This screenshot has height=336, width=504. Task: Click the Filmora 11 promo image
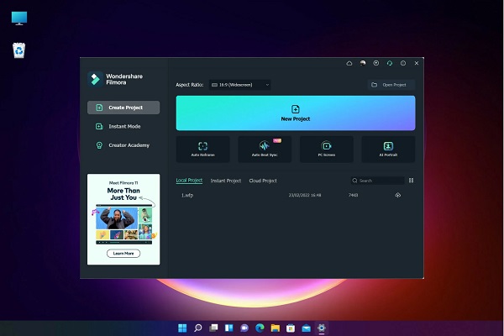coord(123,219)
